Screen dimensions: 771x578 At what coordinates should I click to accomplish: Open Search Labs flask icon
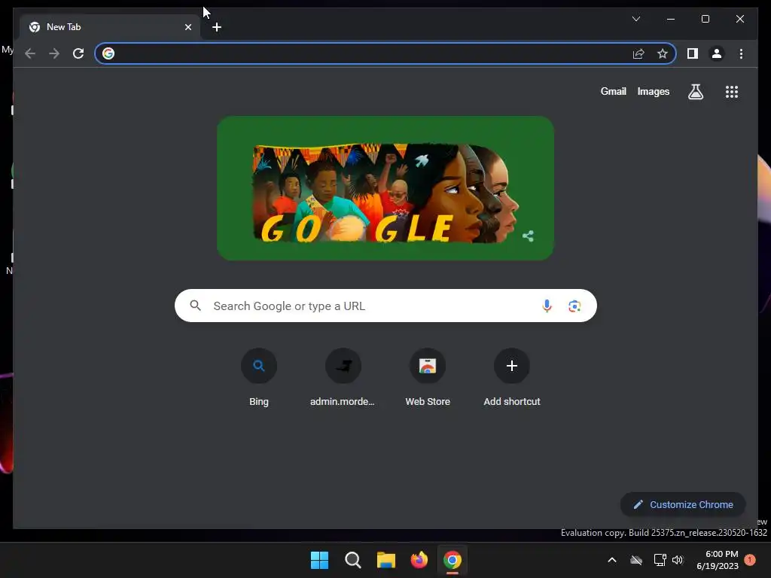tap(695, 92)
